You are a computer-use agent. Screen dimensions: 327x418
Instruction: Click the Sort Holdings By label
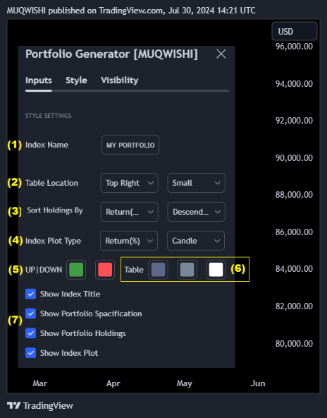[x=55, y=210]
